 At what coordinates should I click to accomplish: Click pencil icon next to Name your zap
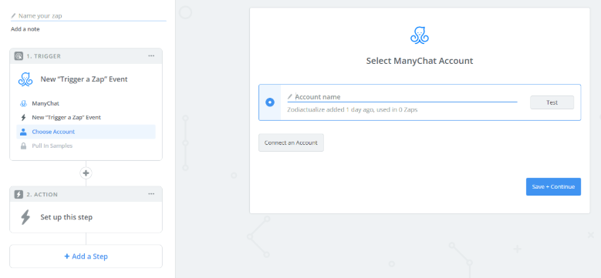(13, 15)
